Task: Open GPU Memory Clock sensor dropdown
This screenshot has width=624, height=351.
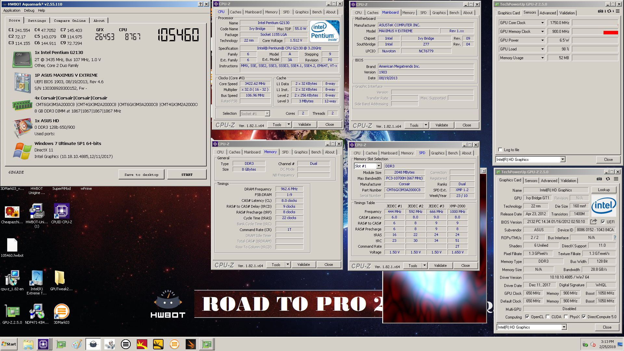Action: click(542, 32)
